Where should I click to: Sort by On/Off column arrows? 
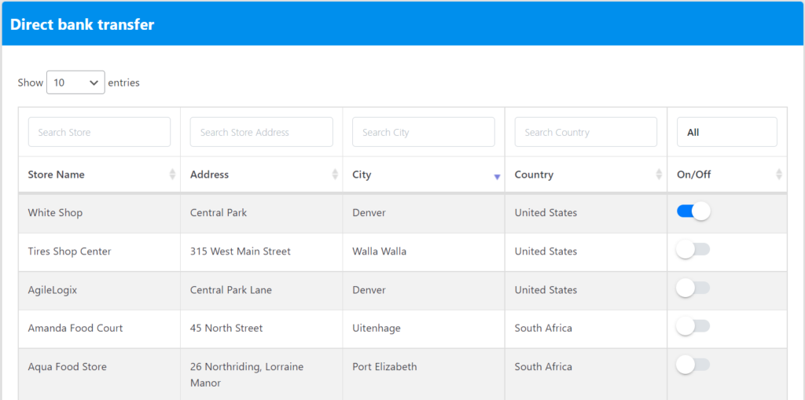[x=779, y=174]
